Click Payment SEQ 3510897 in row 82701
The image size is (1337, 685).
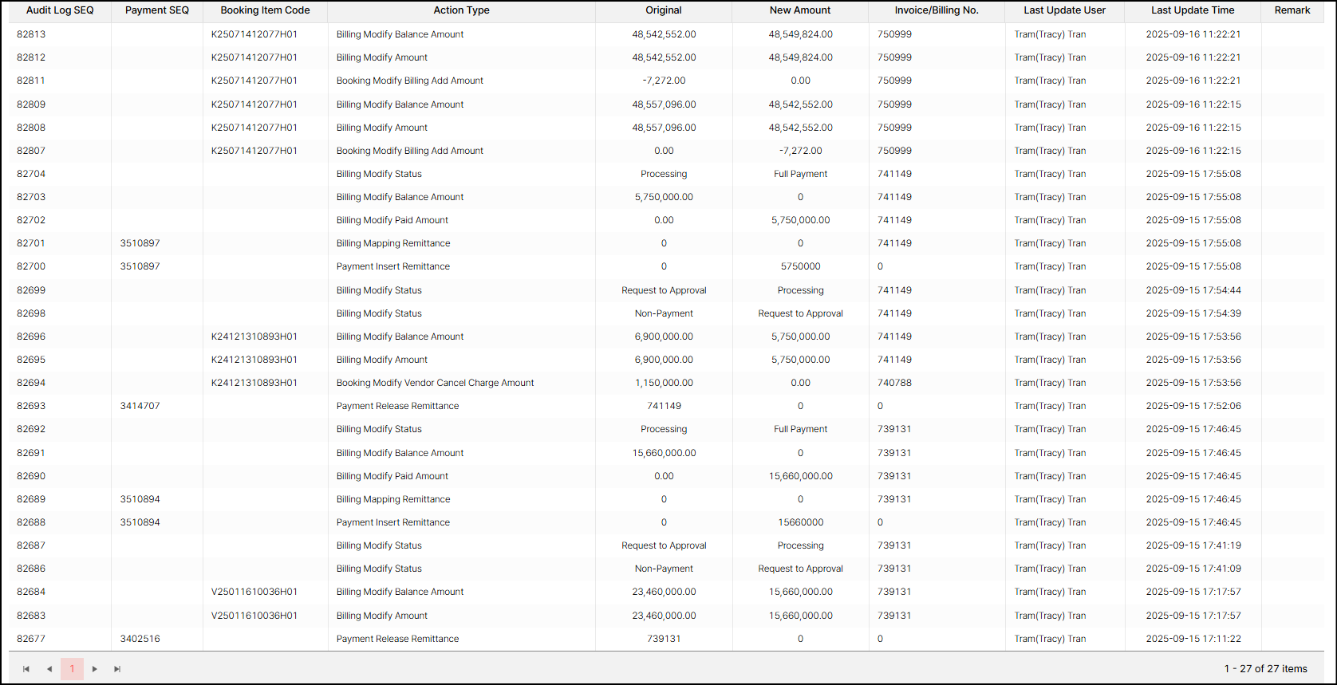140,243
